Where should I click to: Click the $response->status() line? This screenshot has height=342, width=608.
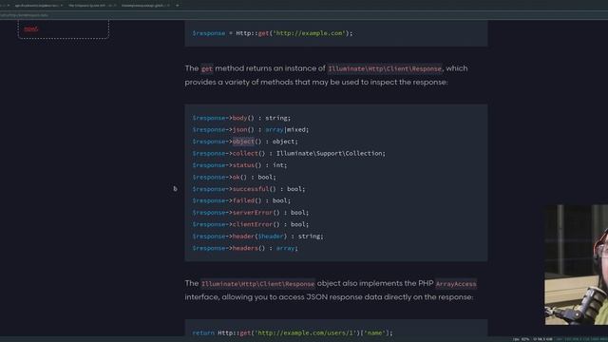[239, 165]
